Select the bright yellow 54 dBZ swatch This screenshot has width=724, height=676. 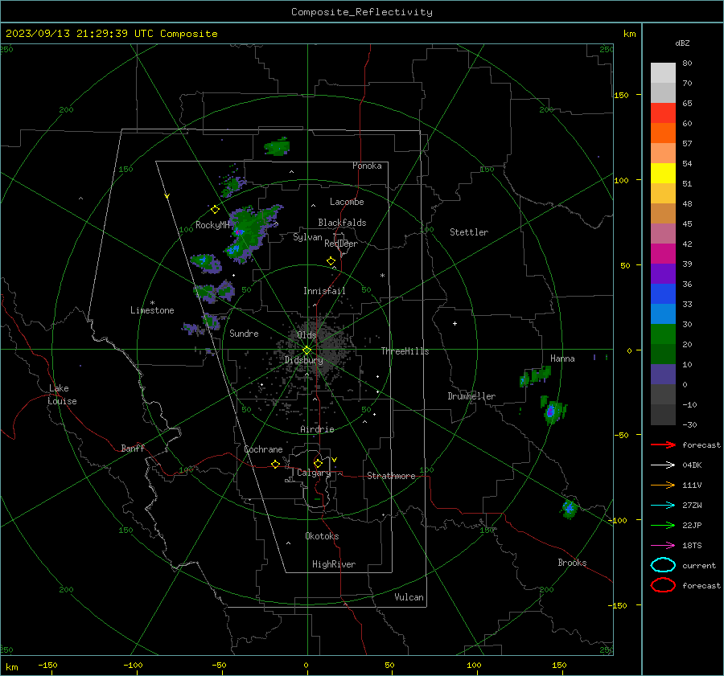[663, 173]
